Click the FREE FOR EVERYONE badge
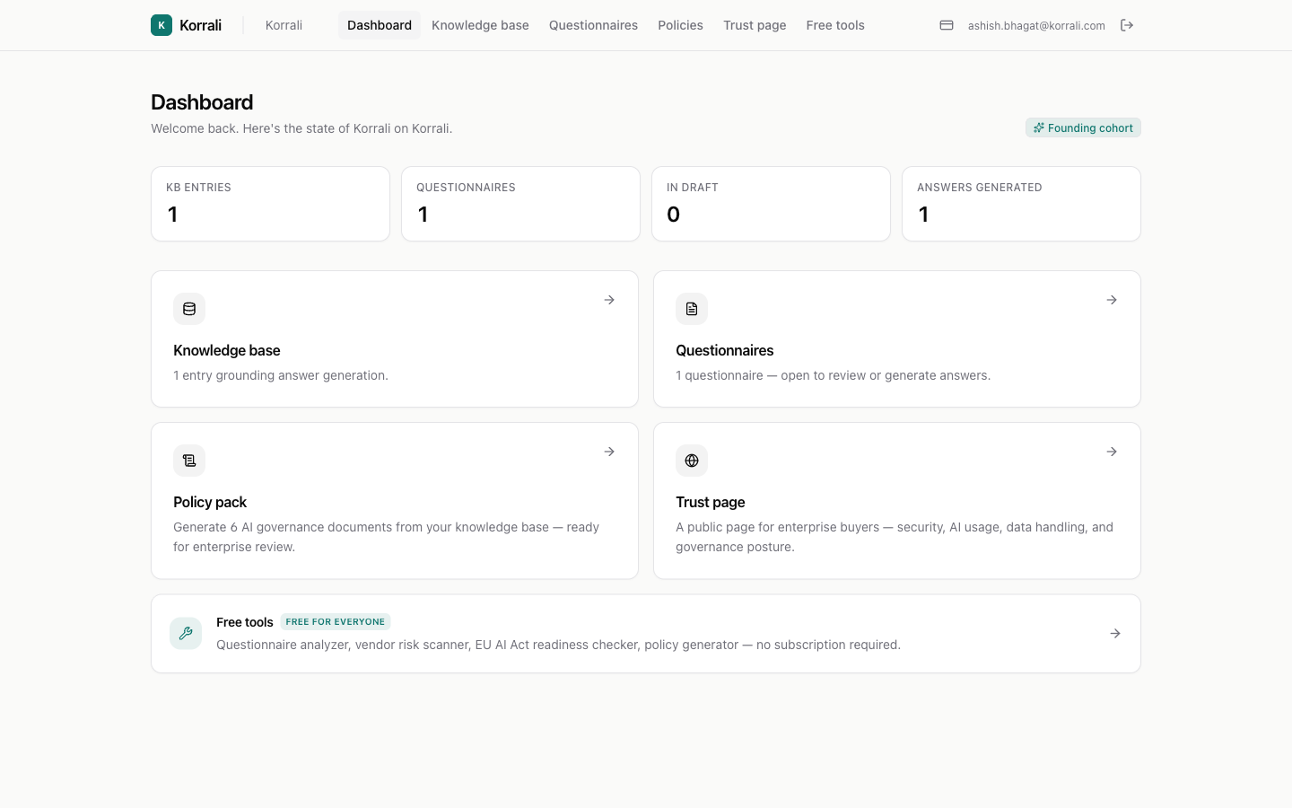This screenshot has width=1292, height=808. (336, 621)
